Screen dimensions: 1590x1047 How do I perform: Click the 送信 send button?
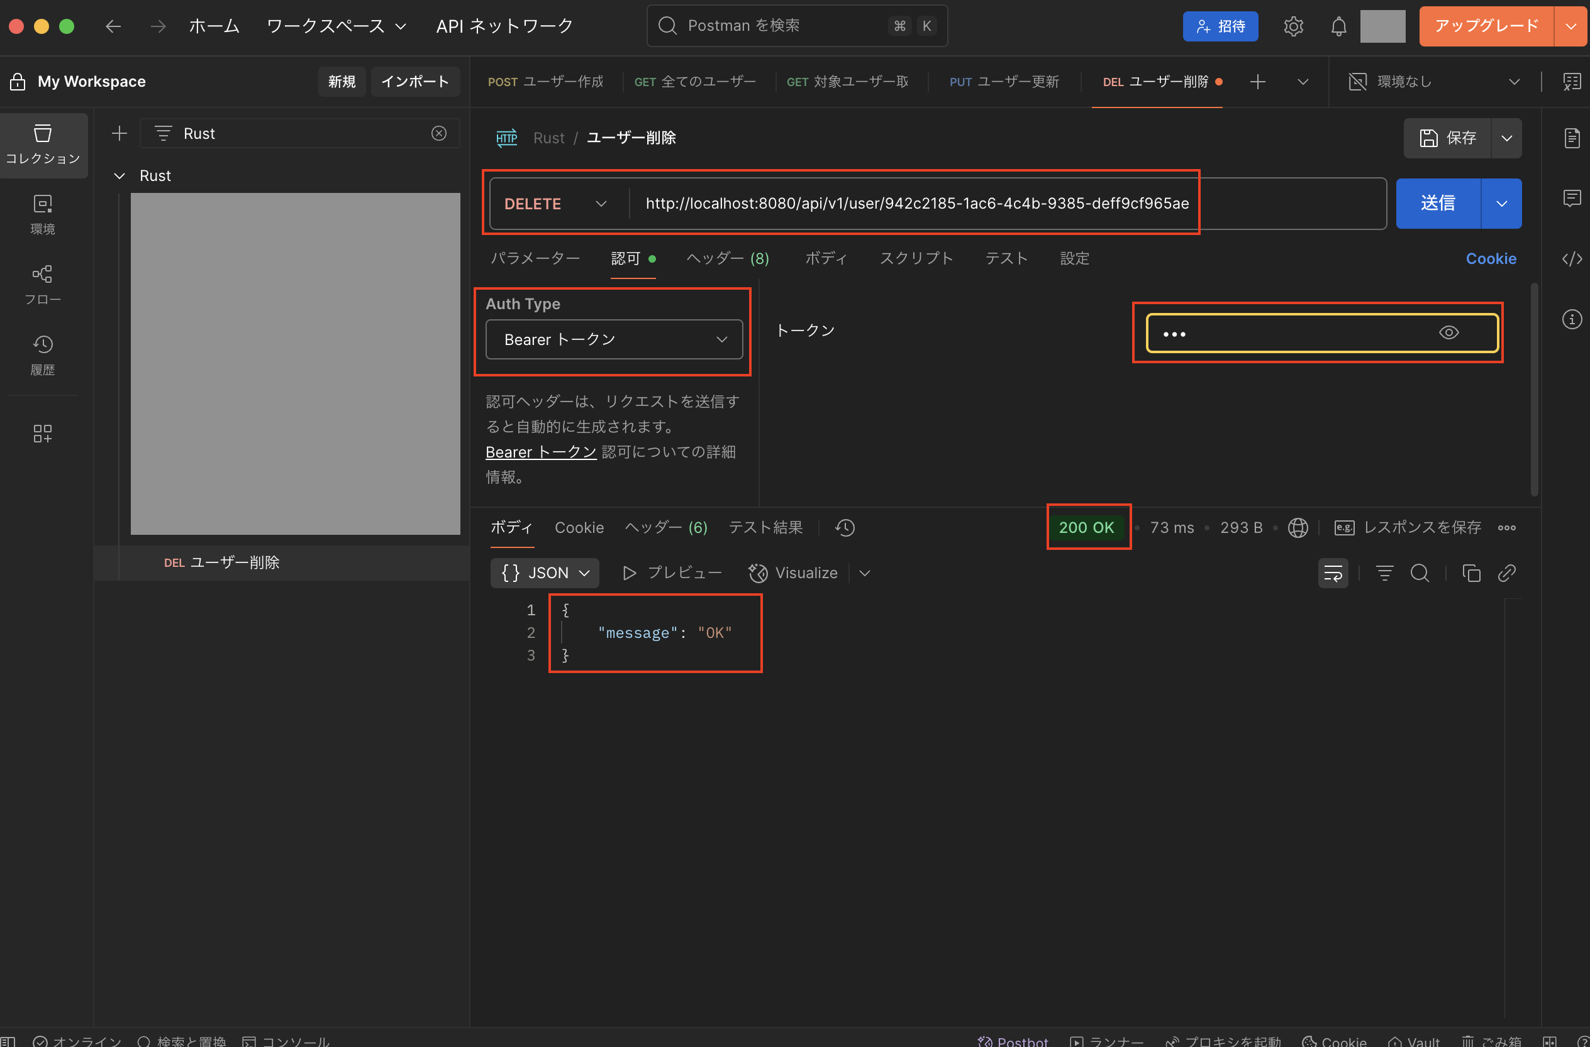(x=1438, y=204)
